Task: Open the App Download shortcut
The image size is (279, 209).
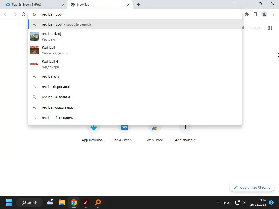Action: (x=93, y=134)
